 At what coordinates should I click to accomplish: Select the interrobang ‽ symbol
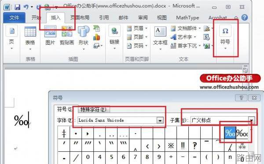pyautogui.click(x=194, y=146)
